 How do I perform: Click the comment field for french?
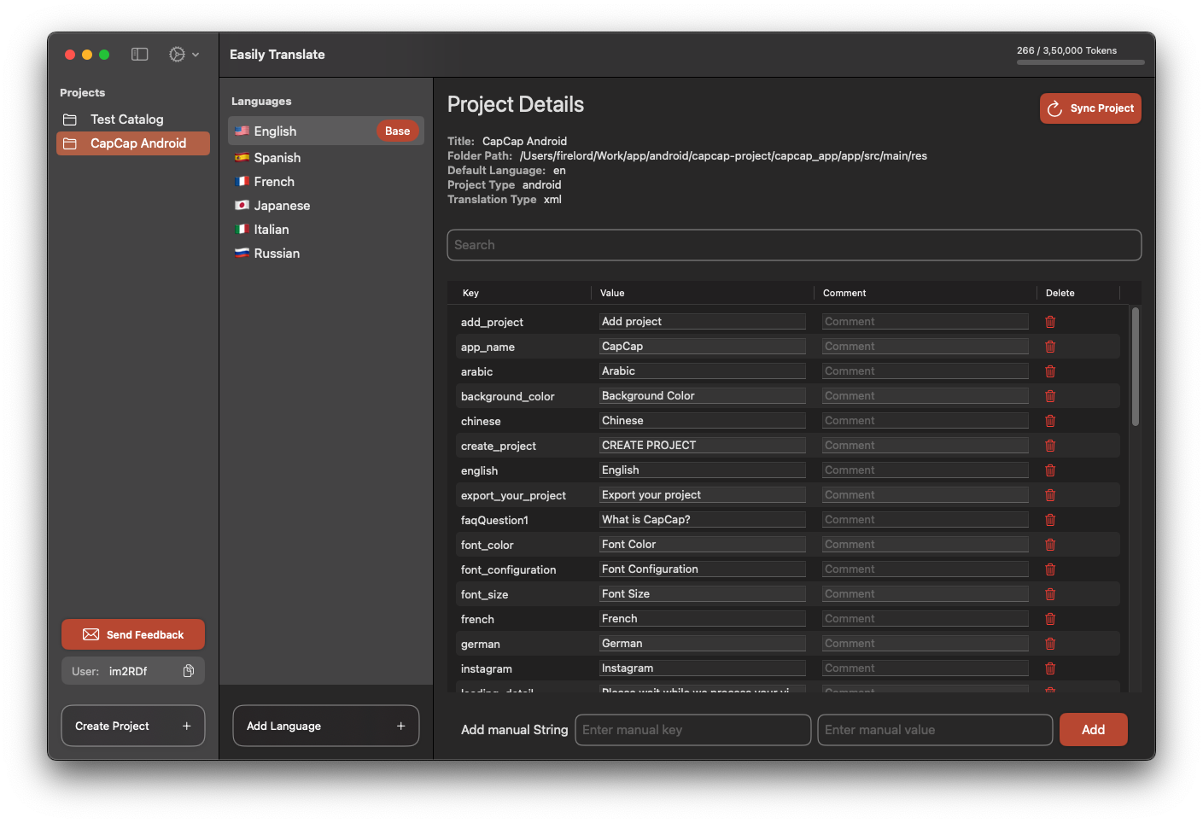pyautogui.click(x=926, y=619)
